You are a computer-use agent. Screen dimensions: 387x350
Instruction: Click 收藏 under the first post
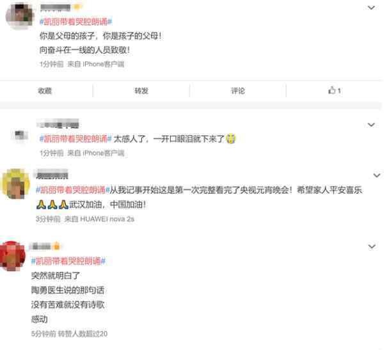pyautogui.click(x=45, y=91)
